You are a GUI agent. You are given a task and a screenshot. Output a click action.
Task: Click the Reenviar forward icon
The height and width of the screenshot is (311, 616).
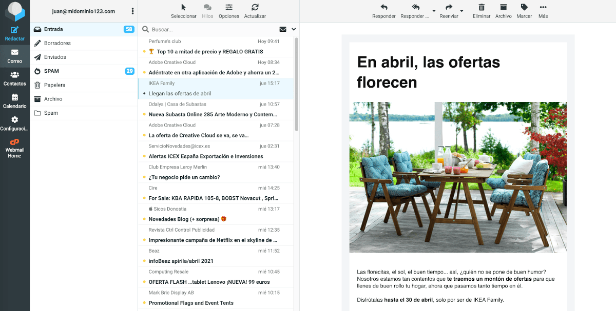(449, 7)
